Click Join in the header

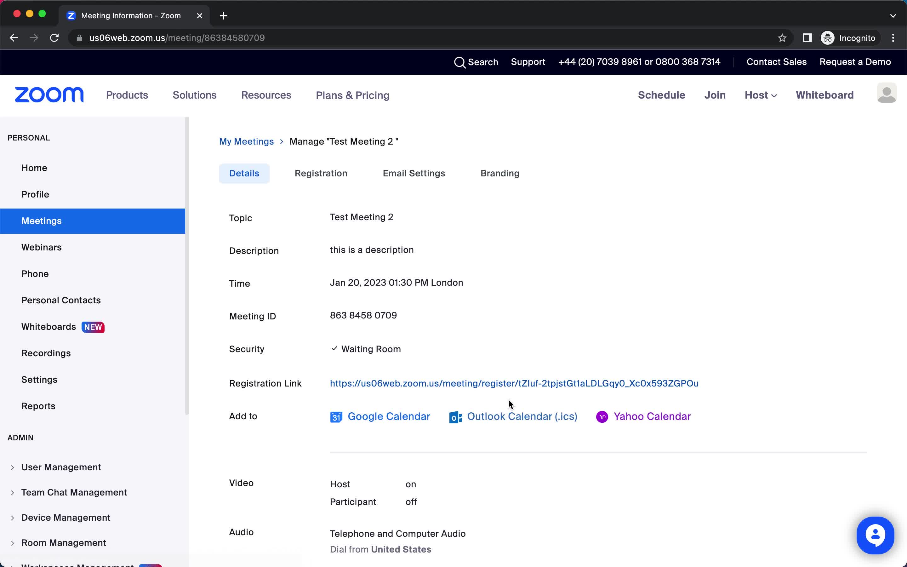click(x=715, y=95)
